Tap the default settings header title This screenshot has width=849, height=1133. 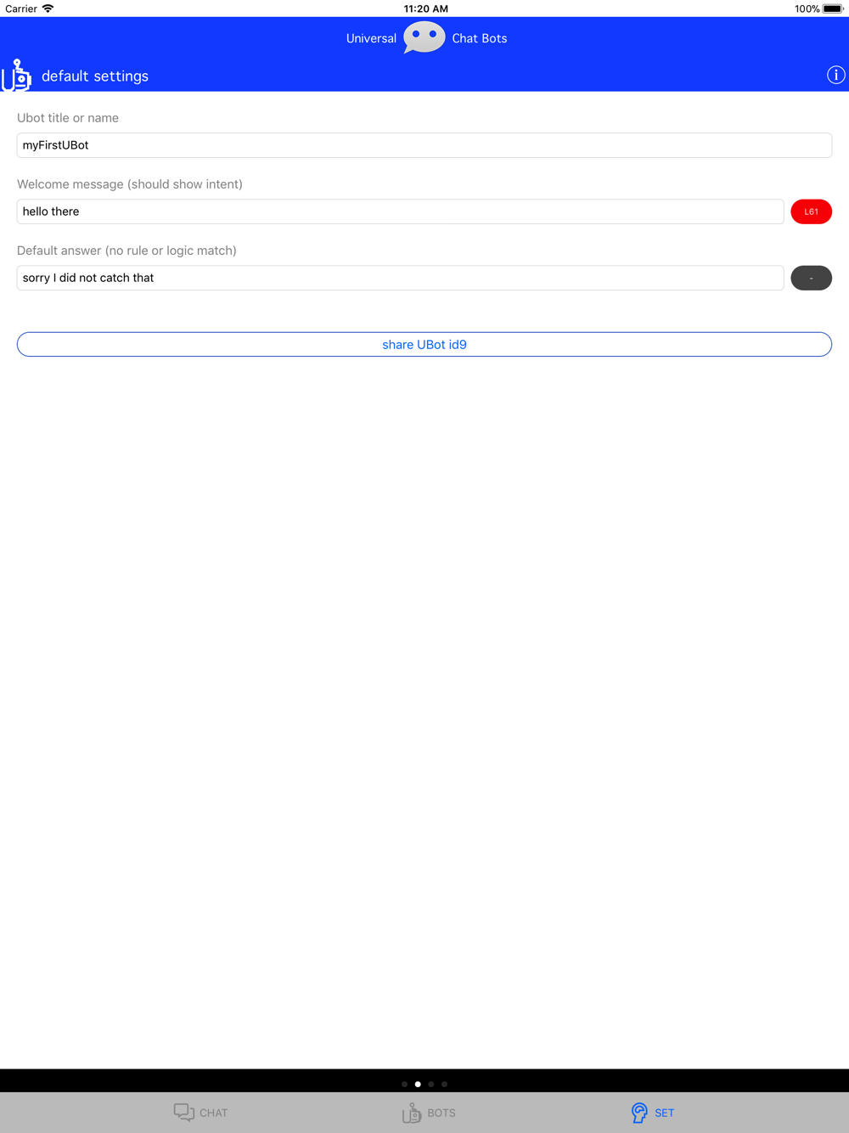click(x=95, y=76)
